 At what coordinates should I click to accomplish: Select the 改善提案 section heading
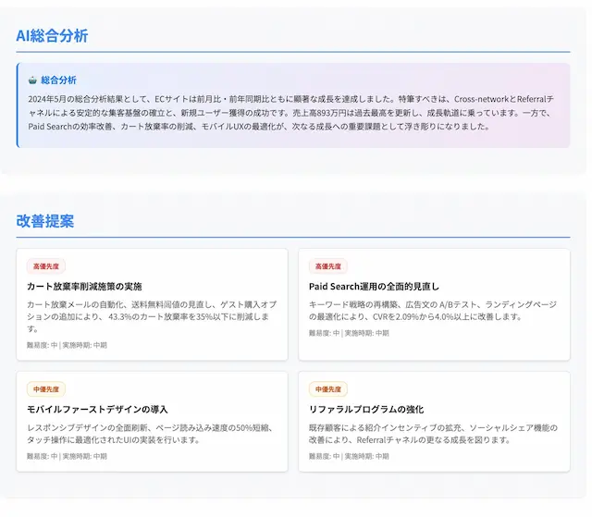pos(45,221)
